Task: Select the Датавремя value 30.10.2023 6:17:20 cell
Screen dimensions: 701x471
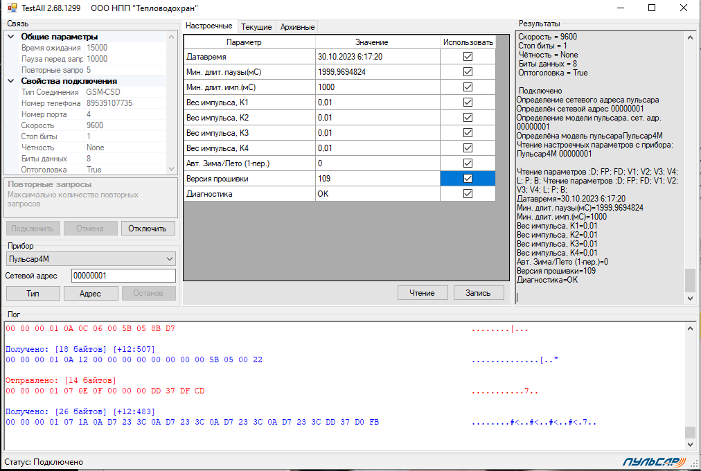Action: [378, 57]
